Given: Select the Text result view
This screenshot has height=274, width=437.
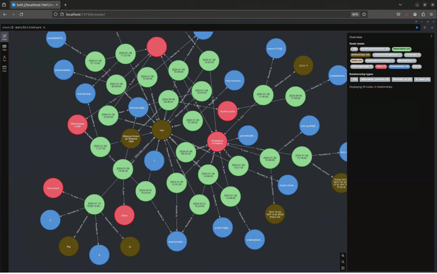Looking at the screenshot, I should coord(4,58).
